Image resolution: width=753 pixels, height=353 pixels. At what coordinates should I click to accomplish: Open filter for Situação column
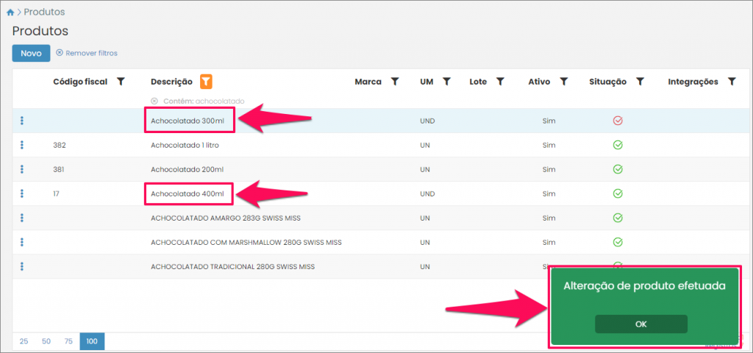[640, 82]
